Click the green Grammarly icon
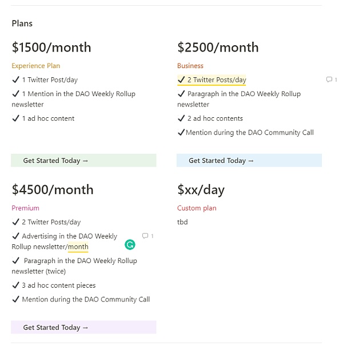 130,245
